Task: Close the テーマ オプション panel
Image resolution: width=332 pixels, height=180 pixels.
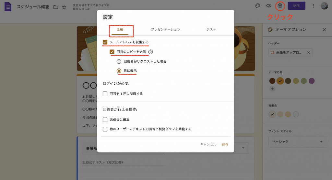Action: 324,30
